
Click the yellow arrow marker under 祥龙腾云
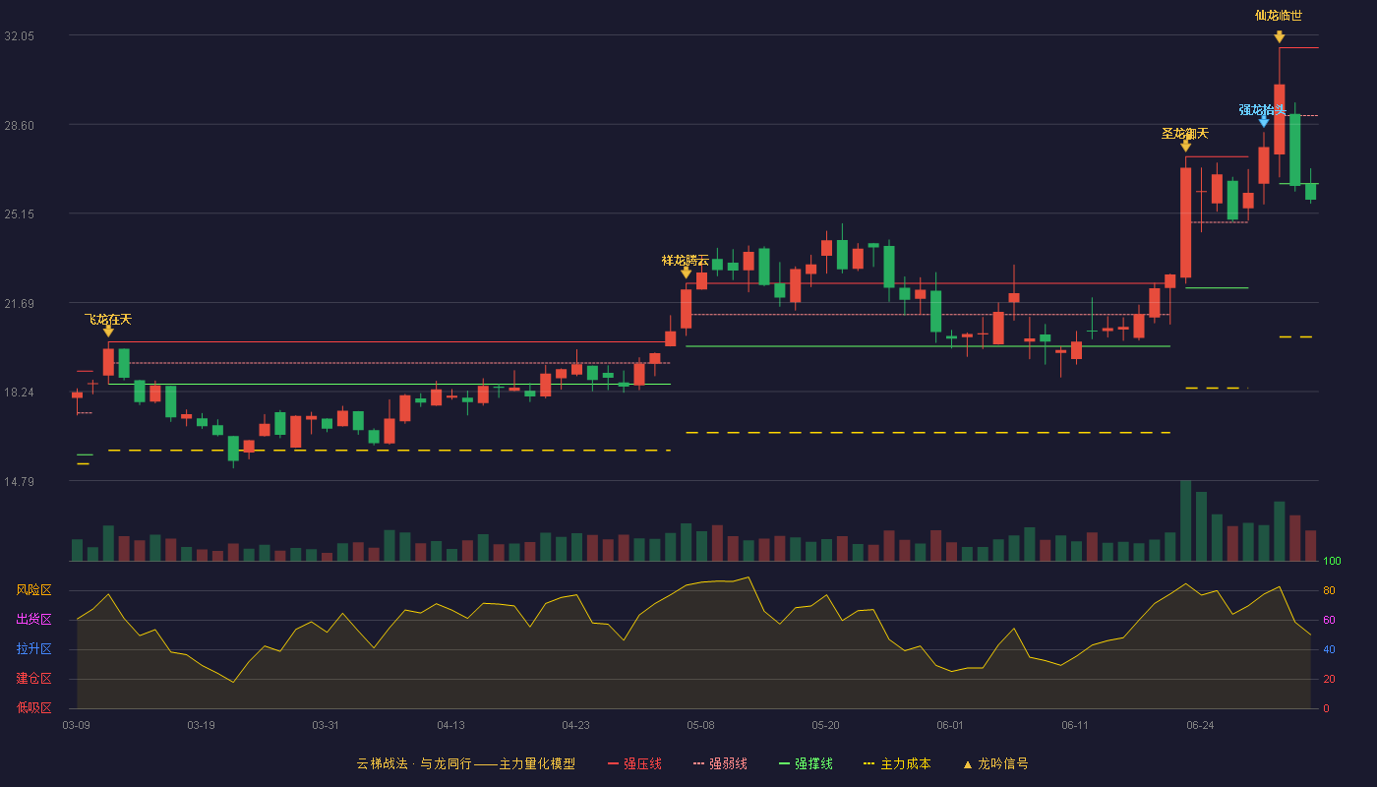(687, 272)
